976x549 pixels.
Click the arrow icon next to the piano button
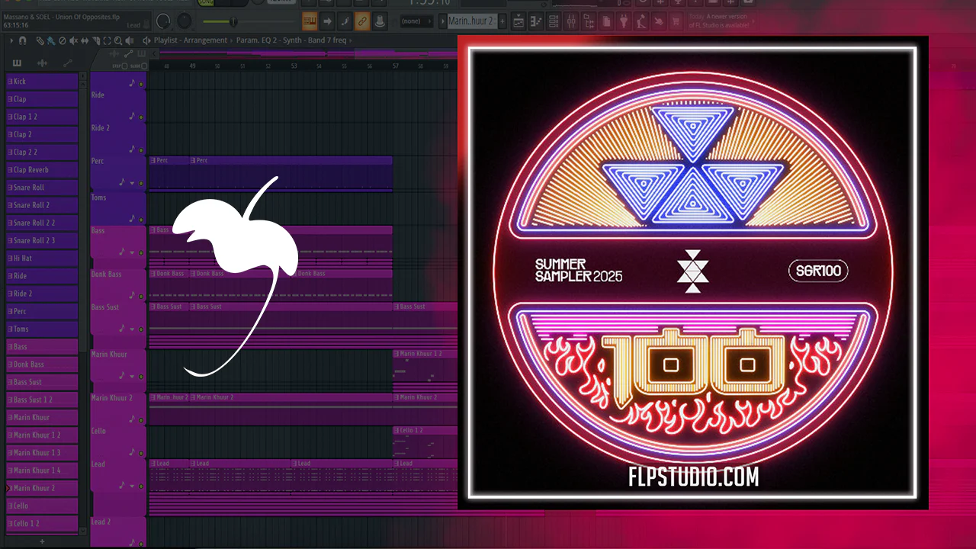327,21
